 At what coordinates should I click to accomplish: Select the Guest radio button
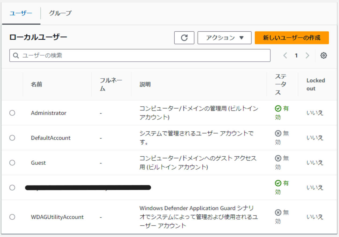[12, 163]
